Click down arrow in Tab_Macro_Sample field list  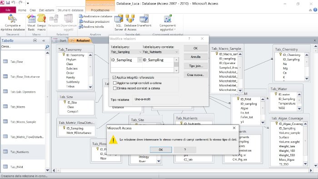[x=240, y=90]
